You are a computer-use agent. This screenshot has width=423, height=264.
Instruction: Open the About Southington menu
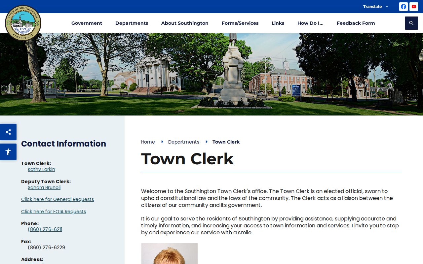185,23
